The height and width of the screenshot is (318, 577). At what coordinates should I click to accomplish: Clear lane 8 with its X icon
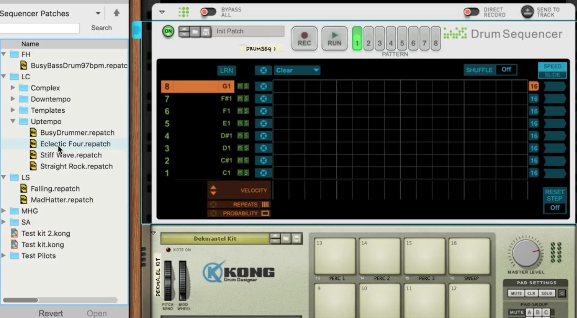pos(263,86)
